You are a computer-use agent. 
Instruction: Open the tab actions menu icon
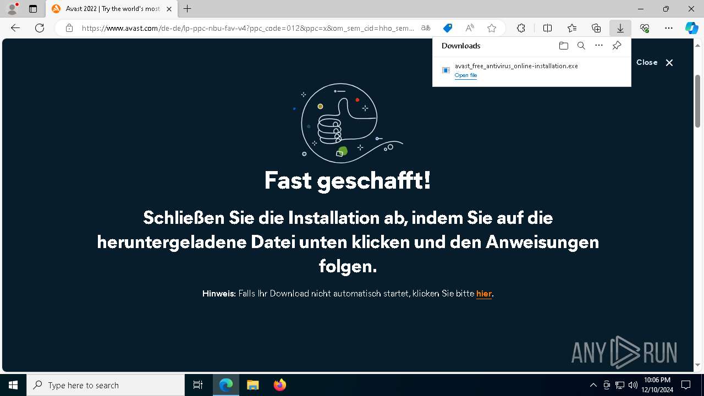[33, 9]
